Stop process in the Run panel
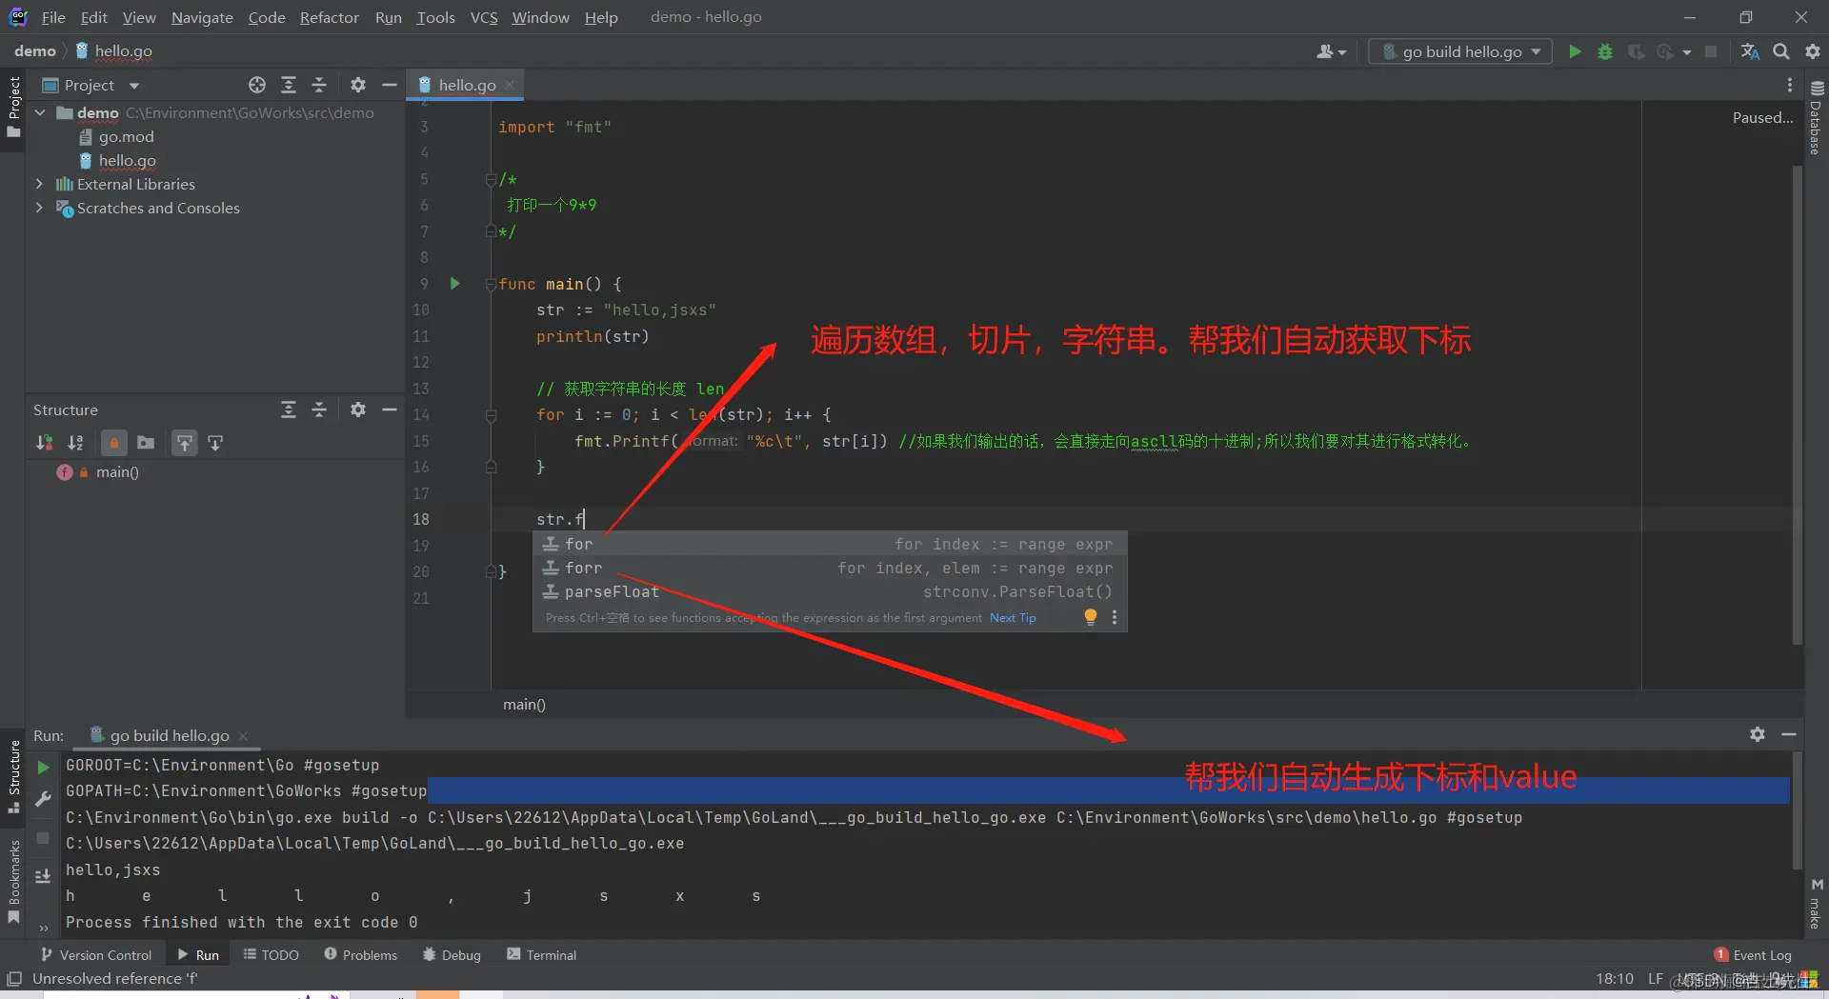Viewport: 1829px width, 999px height. coord(43,838)
